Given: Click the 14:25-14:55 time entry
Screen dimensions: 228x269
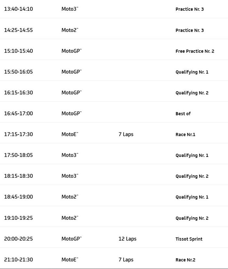Looking at the screenshot, I should click(18, 30).
